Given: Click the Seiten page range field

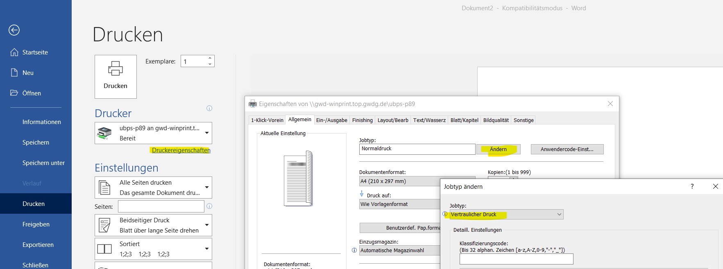Looking at the screenshot, I should (161, 206).
